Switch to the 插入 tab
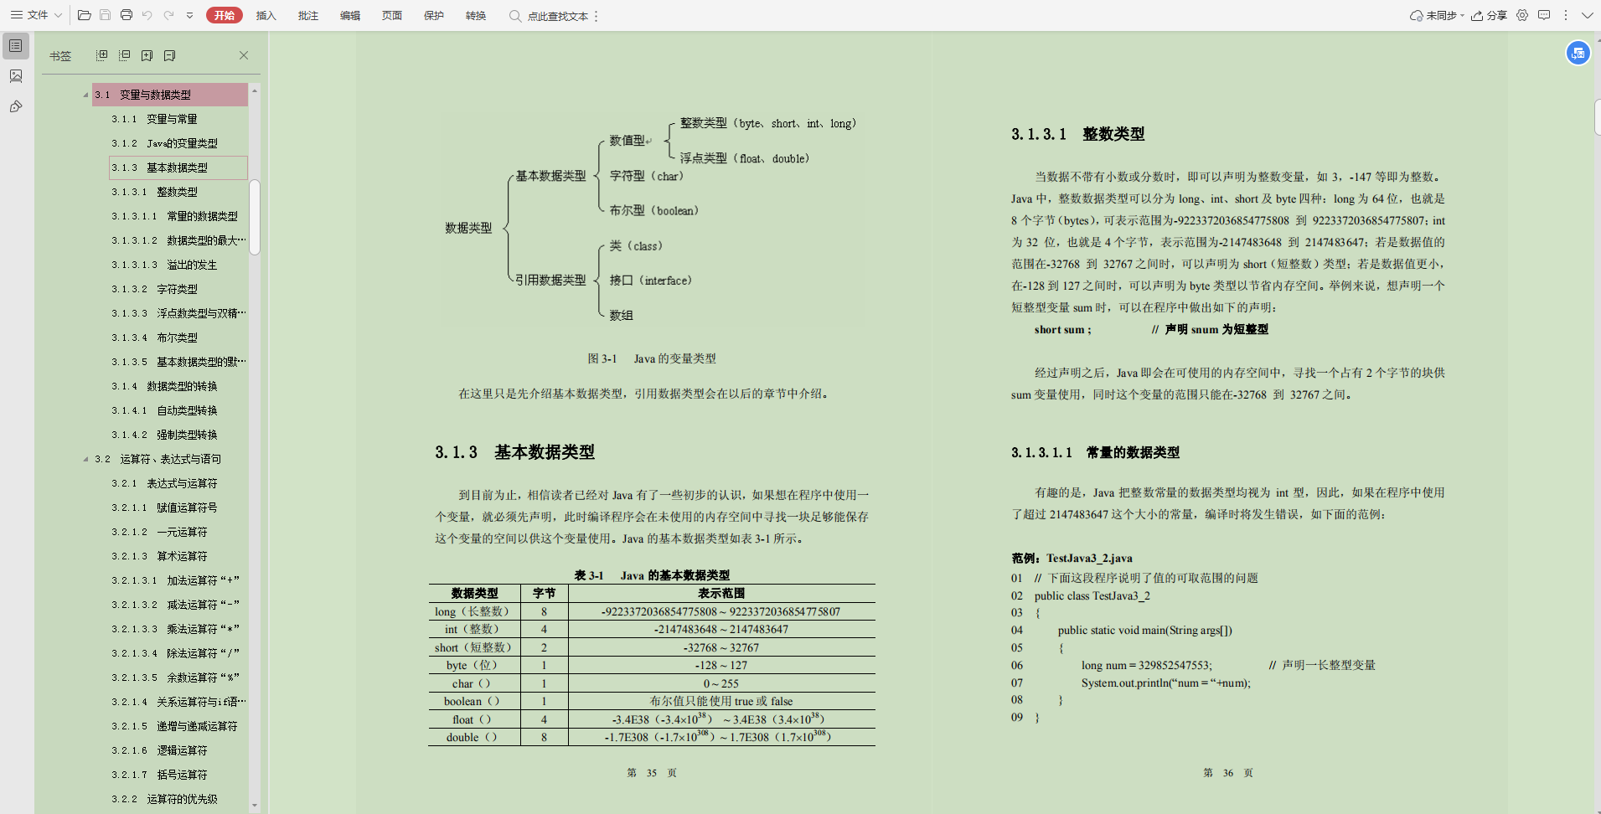Viewport: 1601px width, 814px height. pos(266,15)
